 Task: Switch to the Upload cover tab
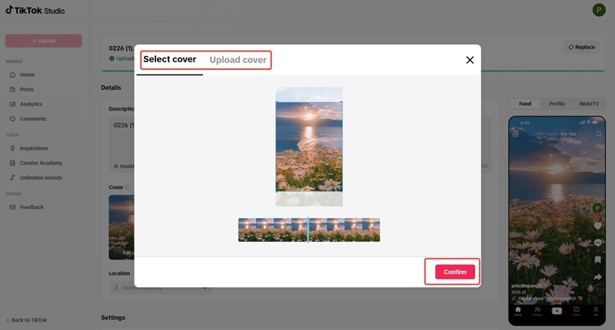coord(238,60)
